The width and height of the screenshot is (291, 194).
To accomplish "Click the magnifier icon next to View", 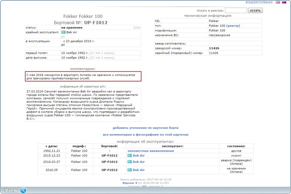I will (x=23, y=190).
